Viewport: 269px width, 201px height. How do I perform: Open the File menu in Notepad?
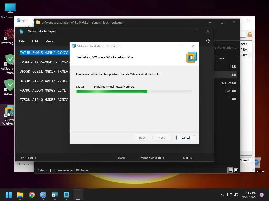pyautogui.click(x=22, y=41)
